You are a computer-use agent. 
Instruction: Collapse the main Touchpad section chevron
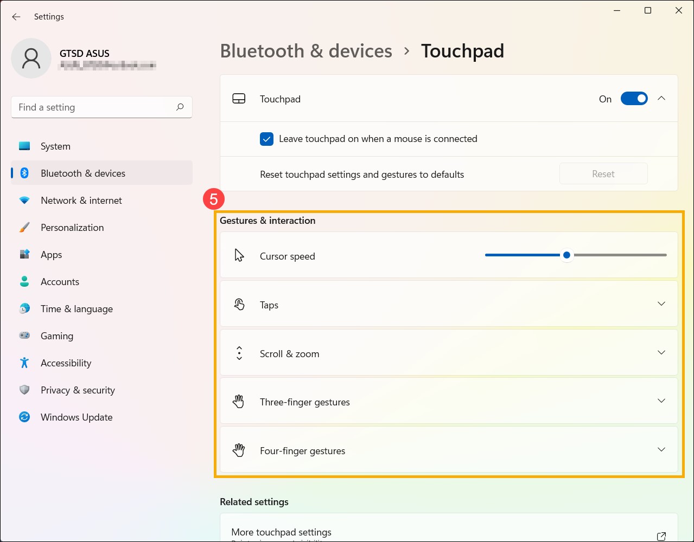[661, 99]
